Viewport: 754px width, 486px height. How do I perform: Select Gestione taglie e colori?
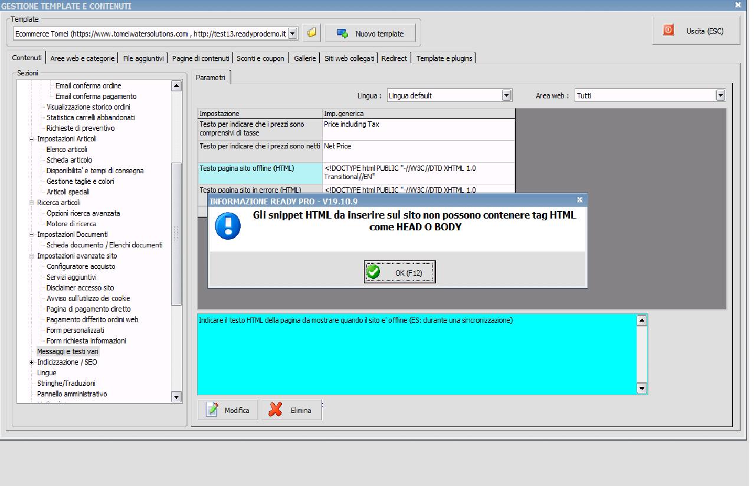80,181
